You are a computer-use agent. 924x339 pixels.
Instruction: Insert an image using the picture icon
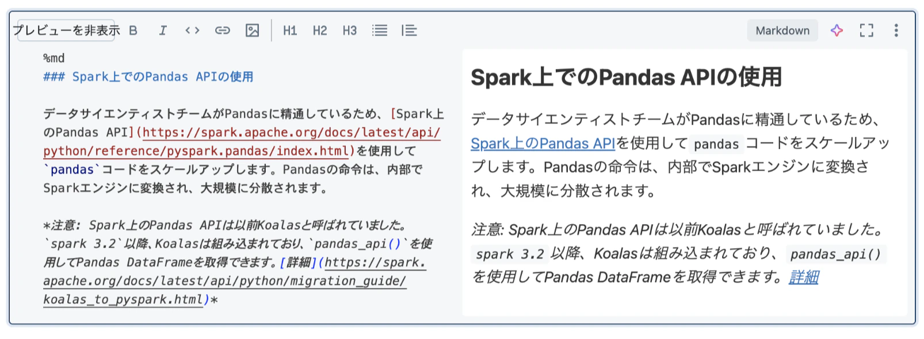click(252, 30)
